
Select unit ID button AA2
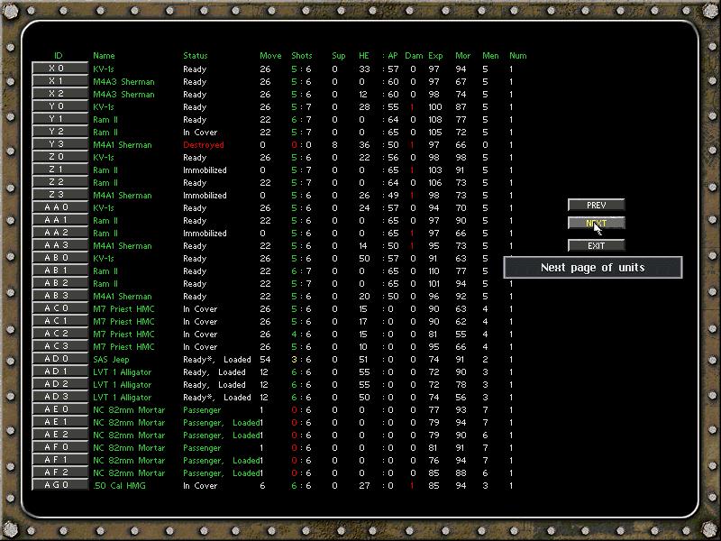tap(59, 233)
